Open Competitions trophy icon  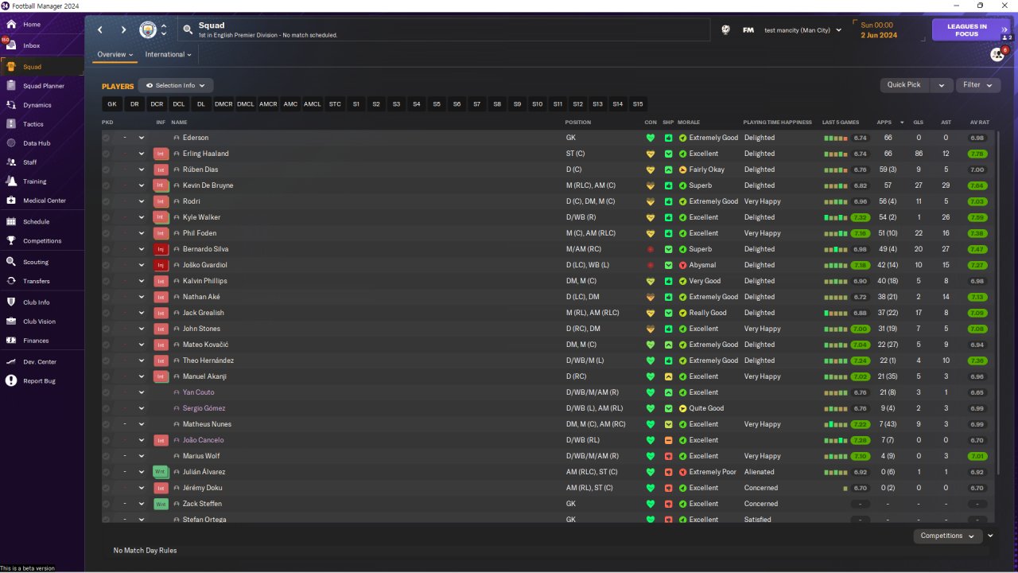click(x=11, y=241)
